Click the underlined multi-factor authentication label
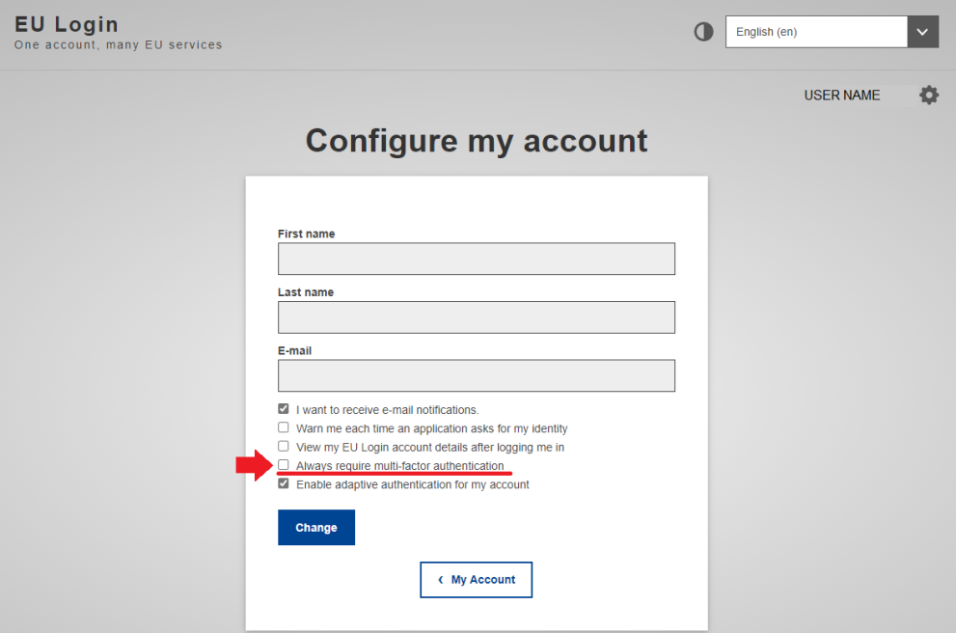 coord(400,465)
